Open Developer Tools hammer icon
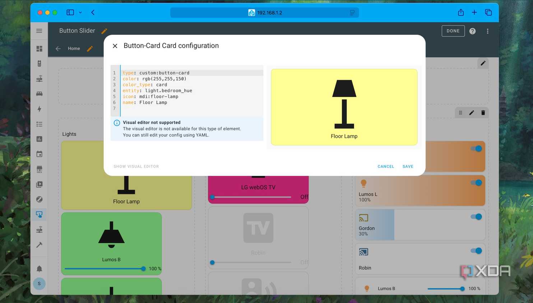533x303 pixels. pos(39,244)
